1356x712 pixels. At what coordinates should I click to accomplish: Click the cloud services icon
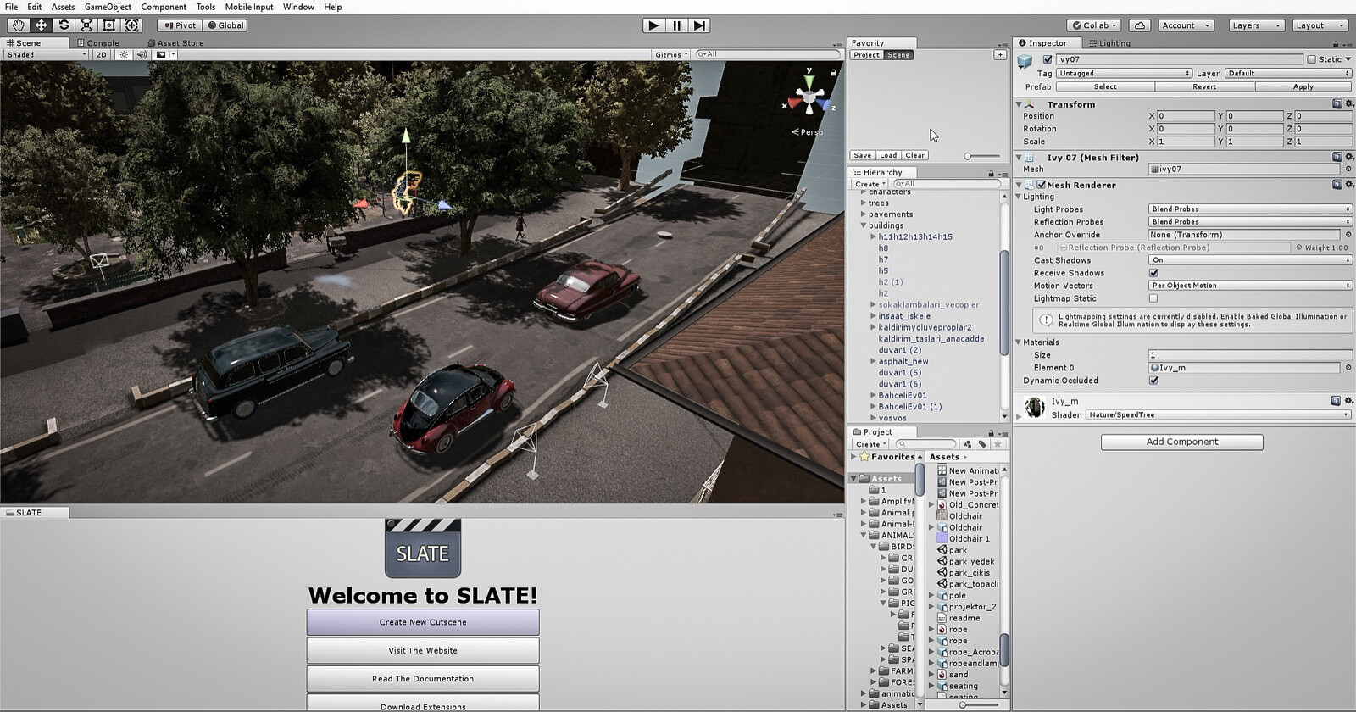[x=1140, y=25]
